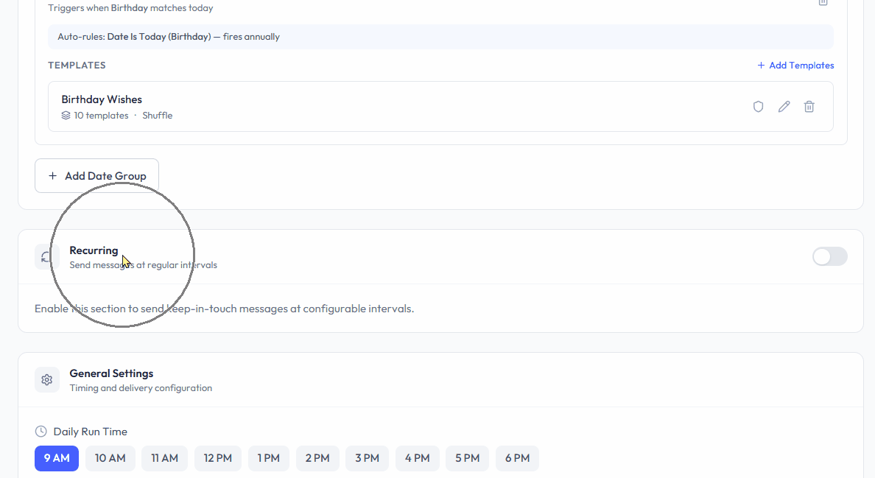Pick 6 PM daily run time
Image resolution: width=875 pixels, height=478 pixels.
[x=517, y=458]
